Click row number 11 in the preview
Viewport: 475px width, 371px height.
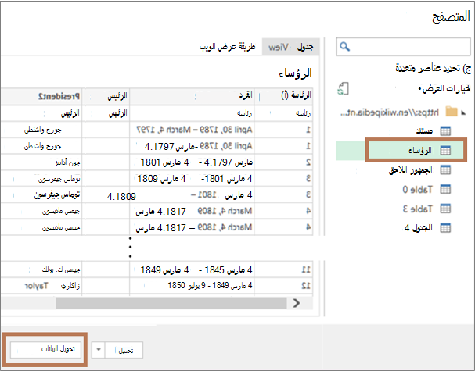[306, 269]
